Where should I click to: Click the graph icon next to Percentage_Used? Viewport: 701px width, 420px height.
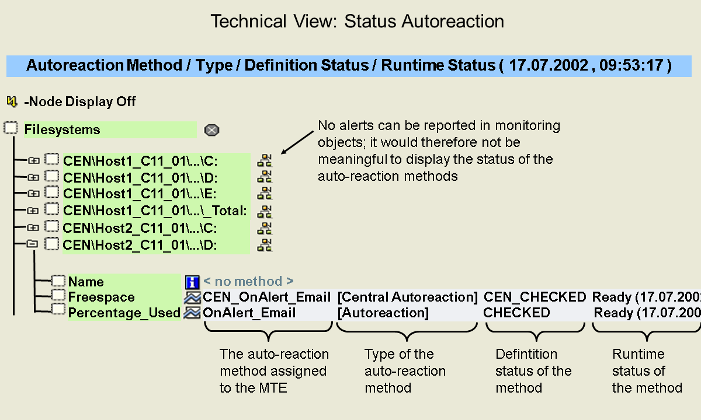pyautogui.click(x=192, y=313)
